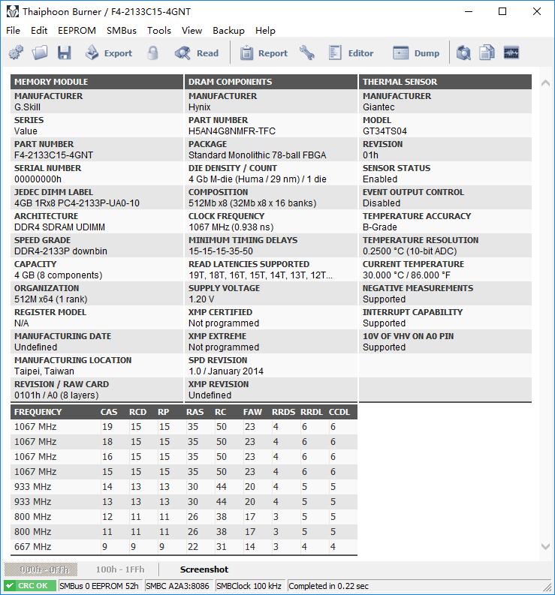Click the waveform monitor toolbar icon
This screenshot has width=555, height=595.
[x=511, y=53]
